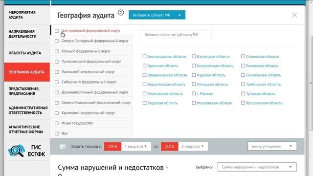Tick Северо-Западный федеральный округ checkbox
Screen dimensions: 313x176
pyautogui.click(x=57, y=41)
